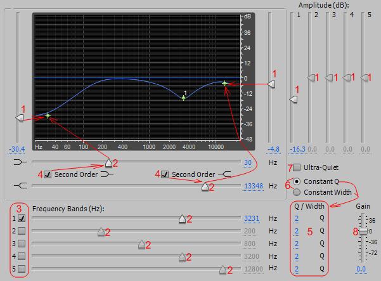Enable the Ultra-Quiet checkbox
The image size is (381, 281).
click(297, 168)
